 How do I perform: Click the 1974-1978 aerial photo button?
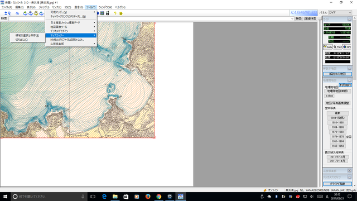[x=337, y=137]
